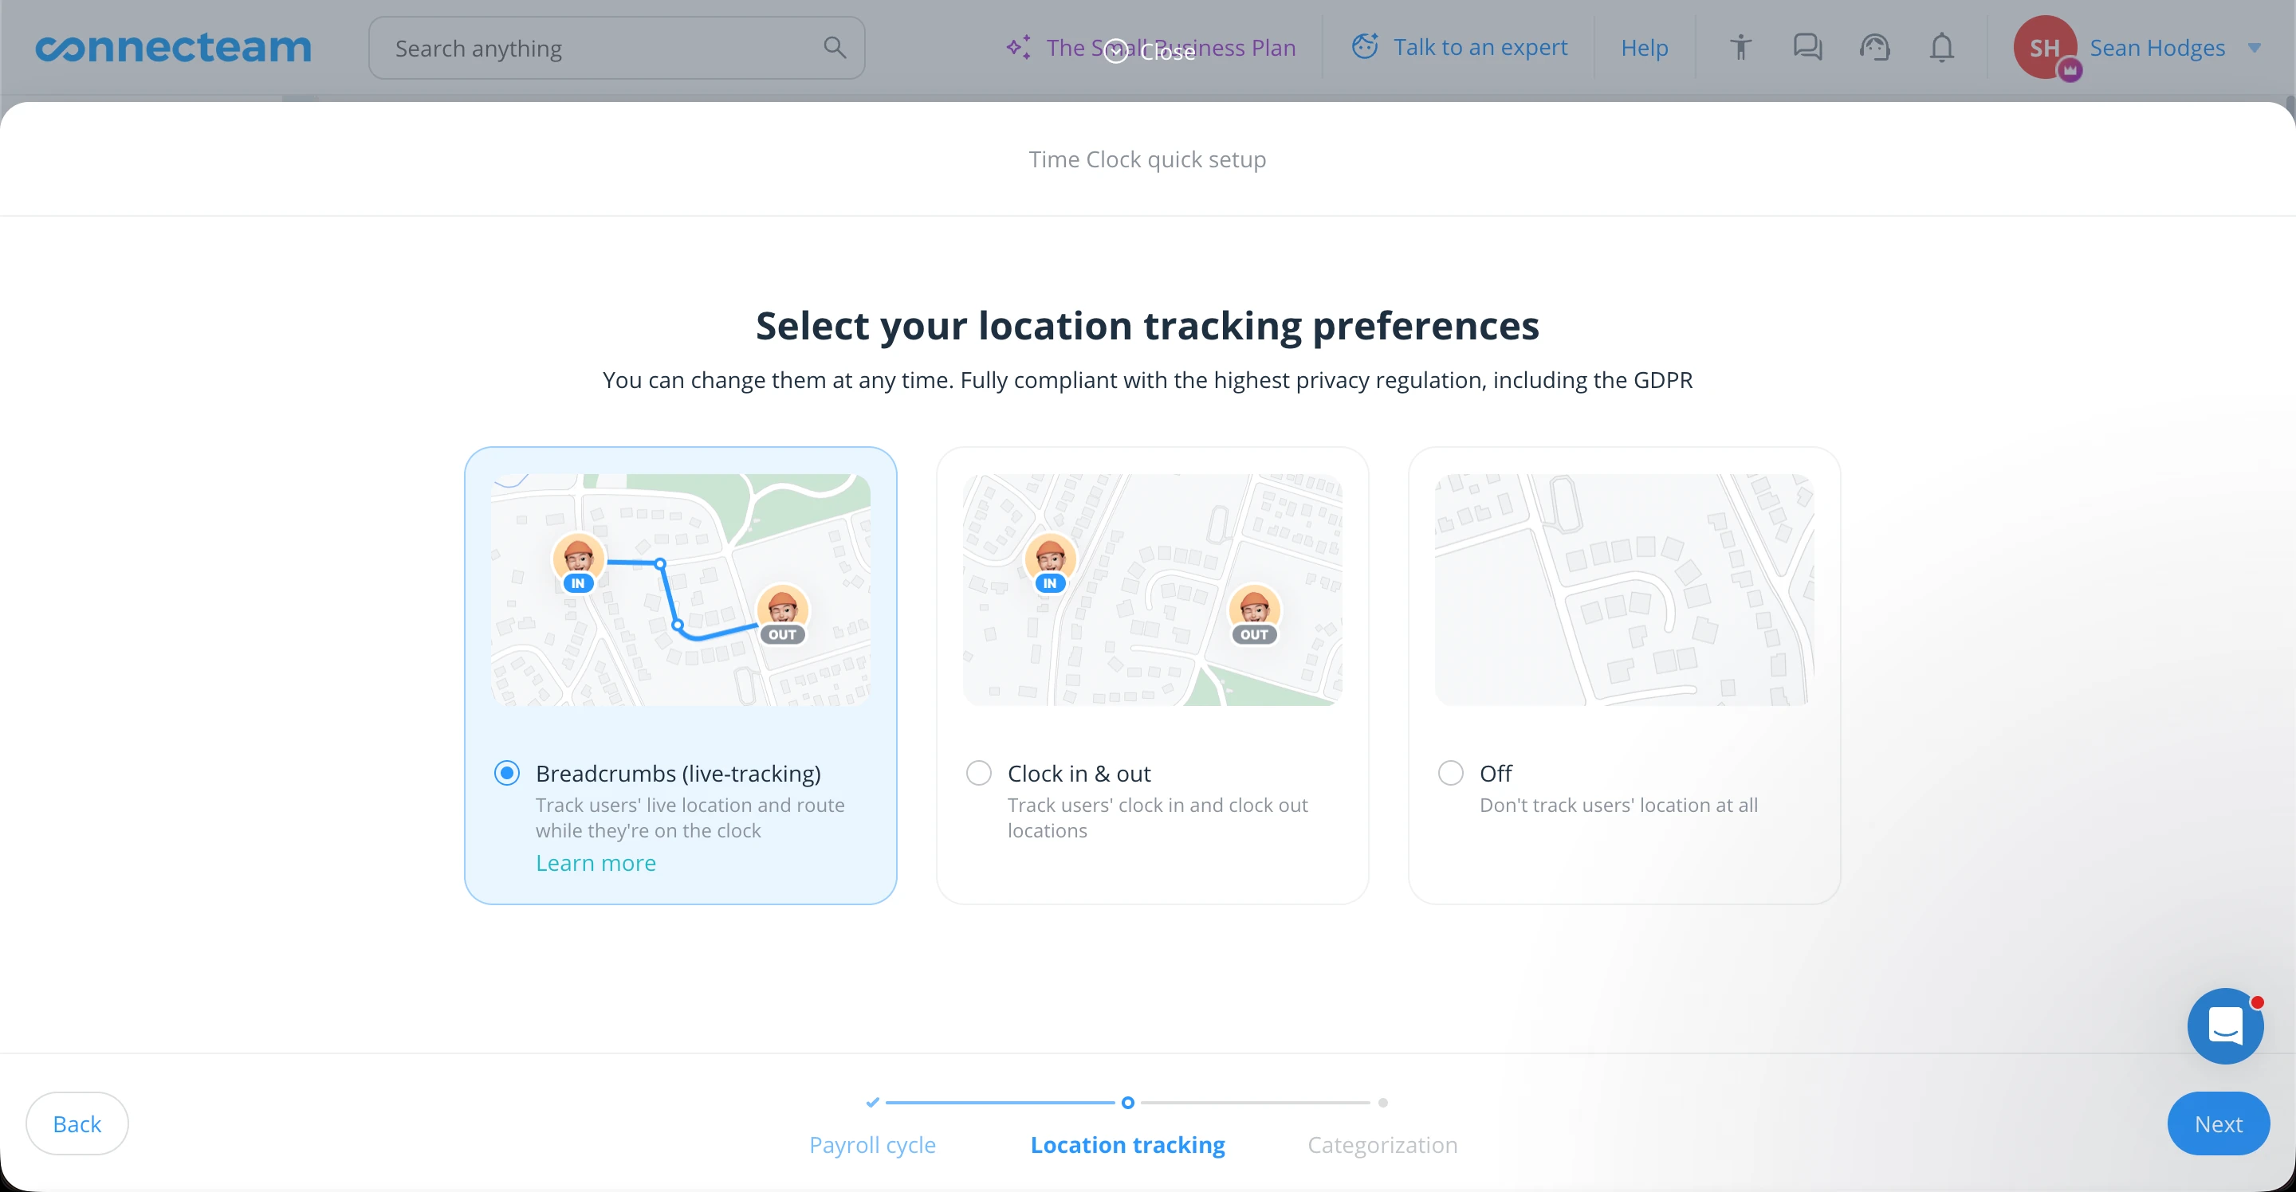Click the Connecteam logo
Image resolution: width=2296 pixels, height=1192 pixels.
(173, 47)
